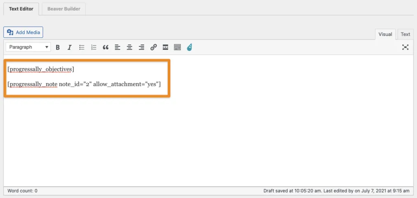Insert or edit a link
The image size is (417, 198).
[154, 47]
